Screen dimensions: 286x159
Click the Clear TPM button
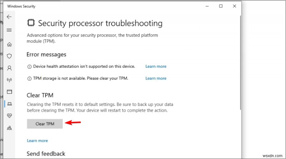[45, 124]
